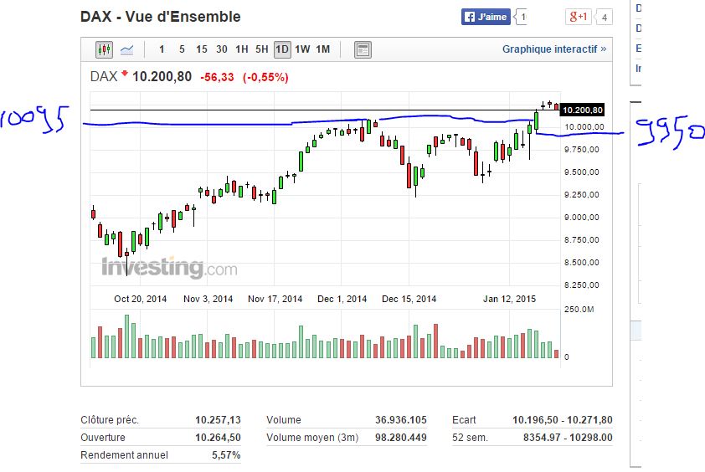Select the 5H timeframe
This screenshot has height=472, width=705.
pos(262,49)
